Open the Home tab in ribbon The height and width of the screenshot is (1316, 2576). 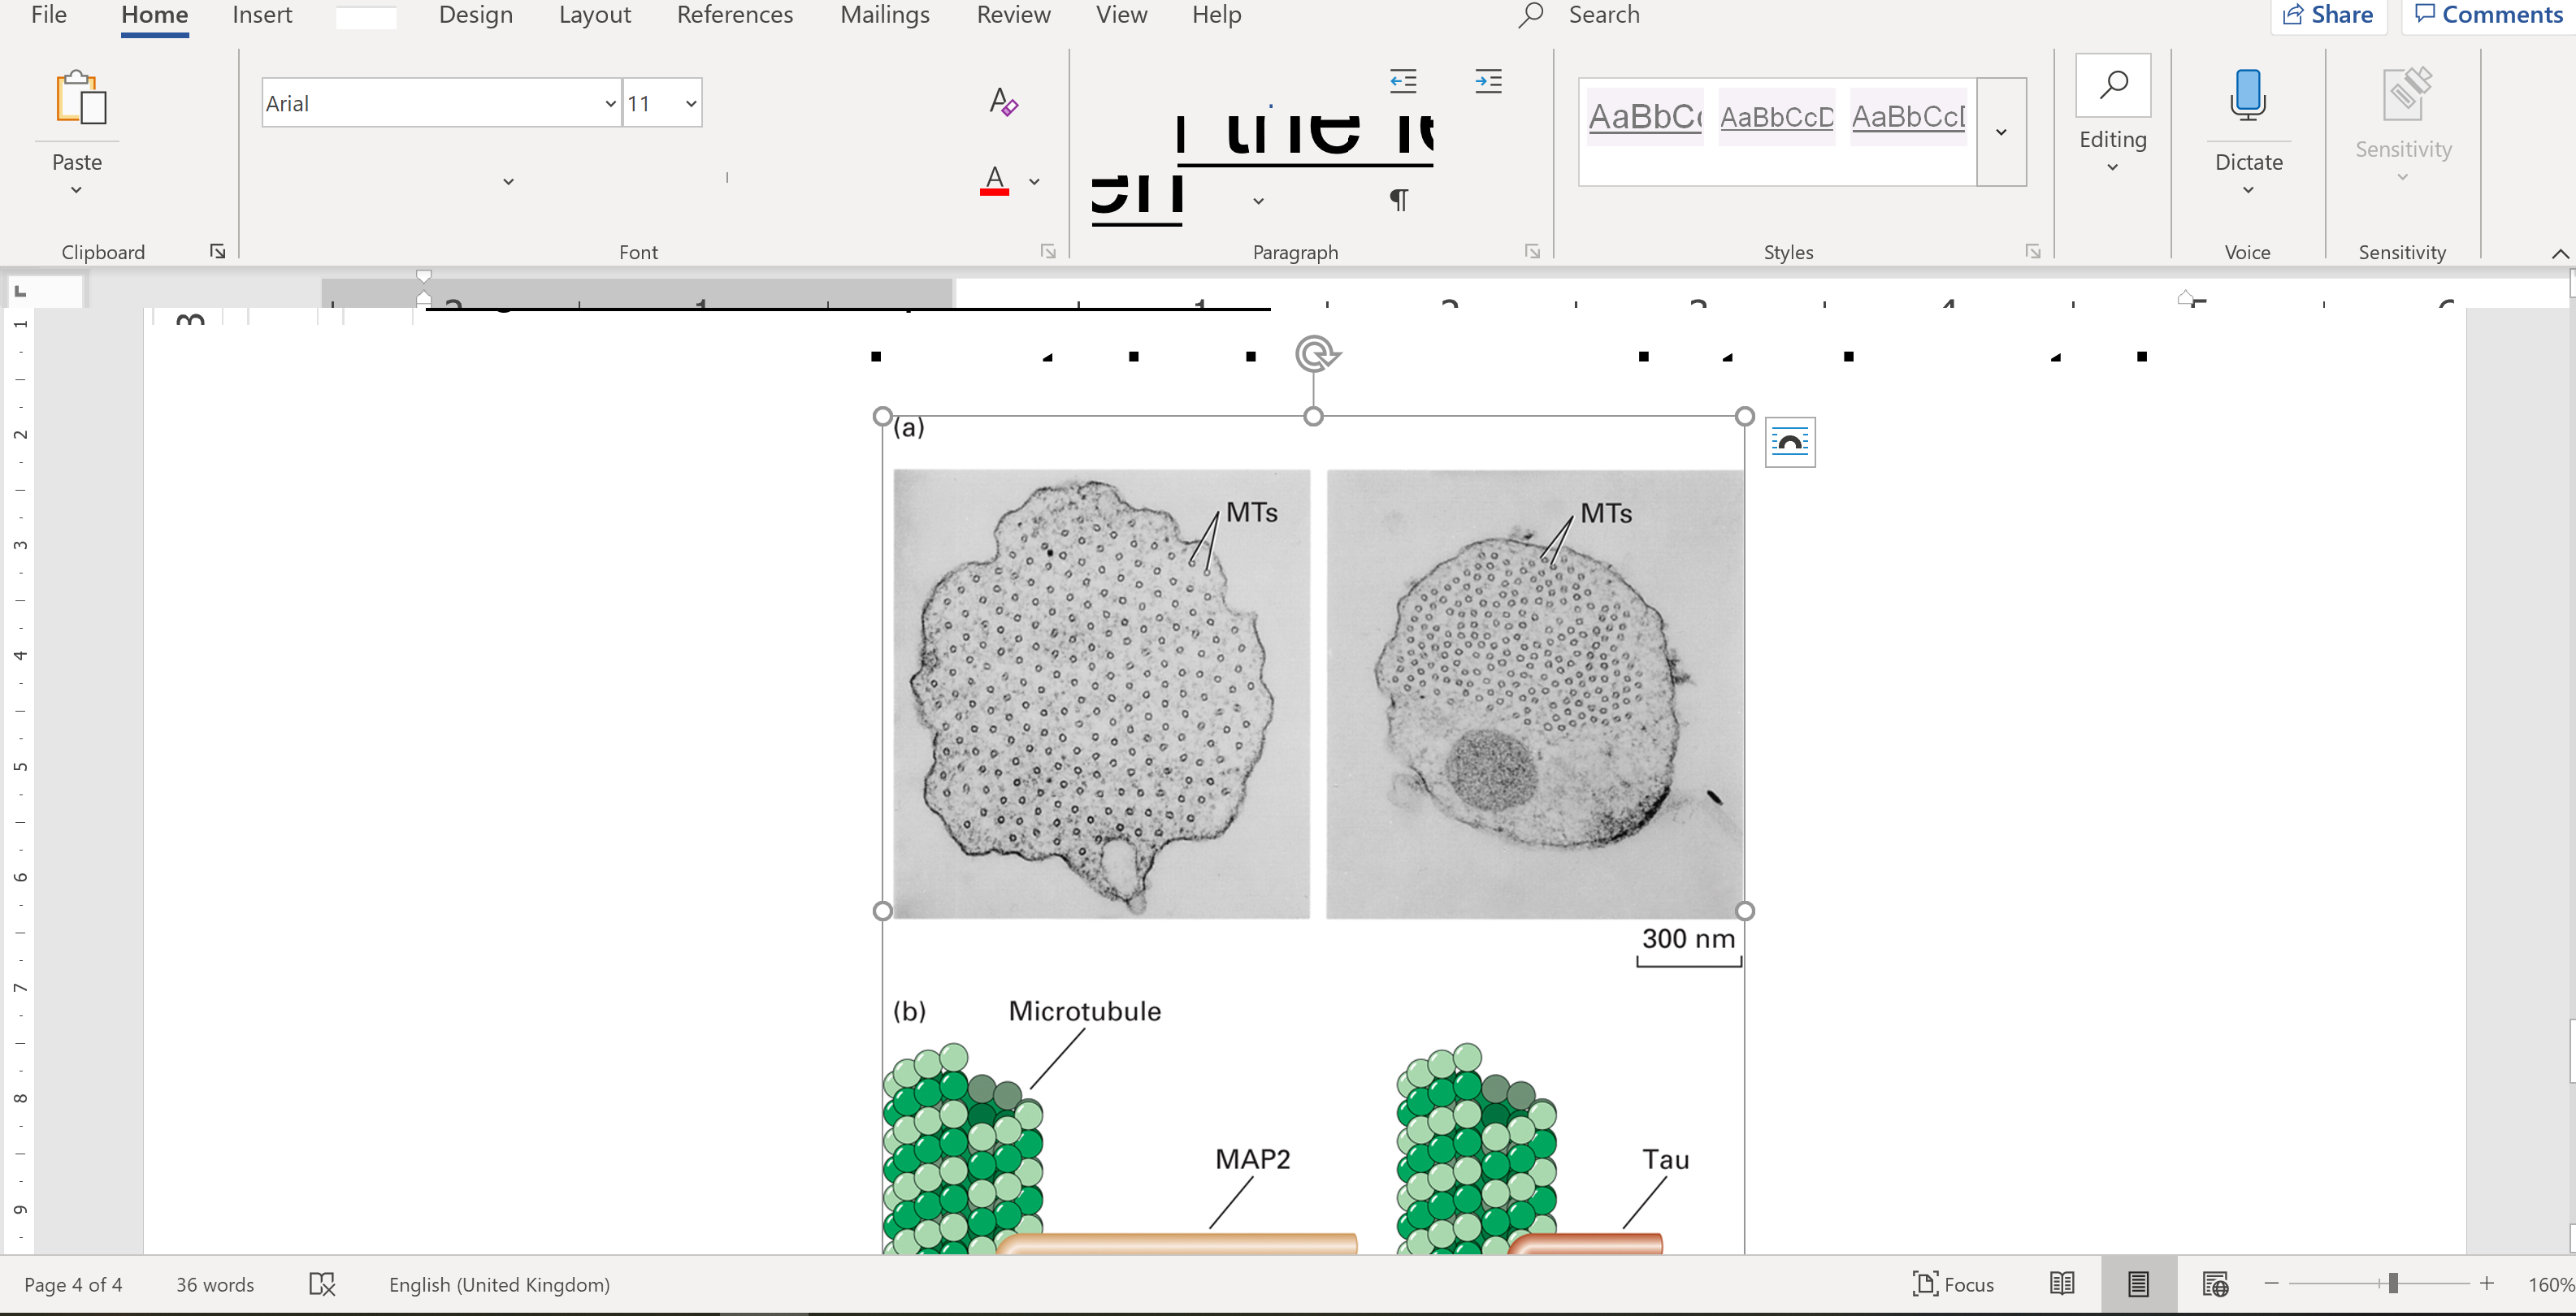click(153, 15)
